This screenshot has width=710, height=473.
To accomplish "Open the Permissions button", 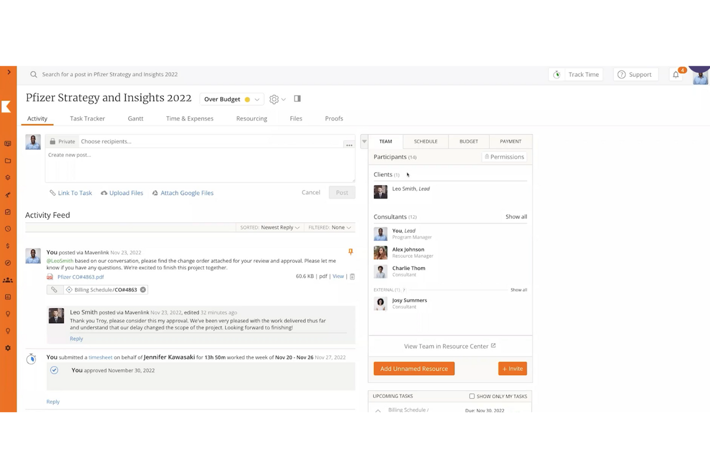I will coord(504,157).
